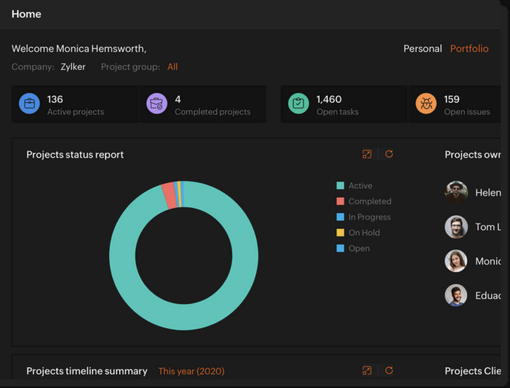Click the green Open tasks clipboard icon
This screenshot has width=510, height=388.
coord(299,103)
